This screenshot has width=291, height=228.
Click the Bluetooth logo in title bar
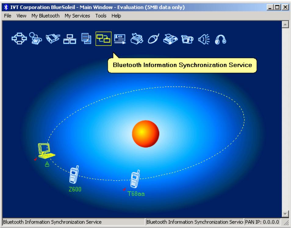click(x=6, y=7)
